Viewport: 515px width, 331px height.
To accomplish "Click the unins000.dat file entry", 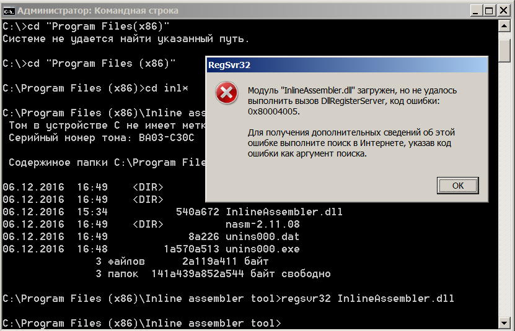I will [263, 237].
